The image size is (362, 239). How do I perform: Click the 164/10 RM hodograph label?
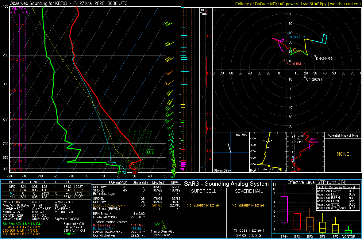(293, 64)
